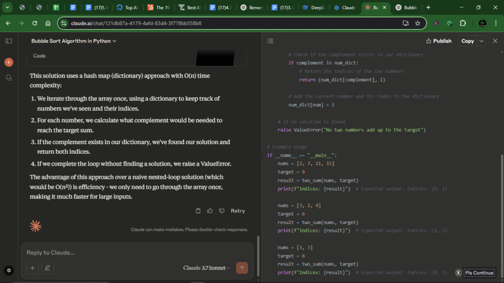
Task: Switch to the DeepSeek browser tab
Action: (314, 7)
